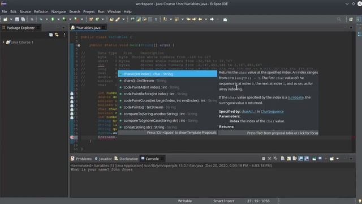Click the Forward navigation arrow in toolbar
This screenshot has width=362, height=204.
click(x=212, y=19)
